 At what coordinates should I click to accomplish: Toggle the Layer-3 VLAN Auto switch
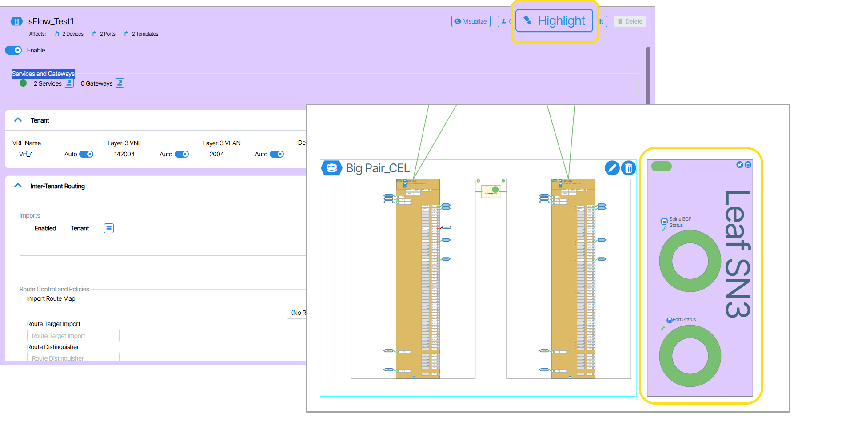pos(276,154)
